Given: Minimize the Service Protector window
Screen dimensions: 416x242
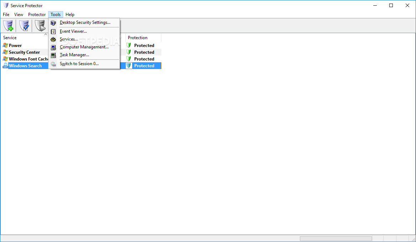Looking at the screenshot, I should pyautogui.click(x=375, y=5).
